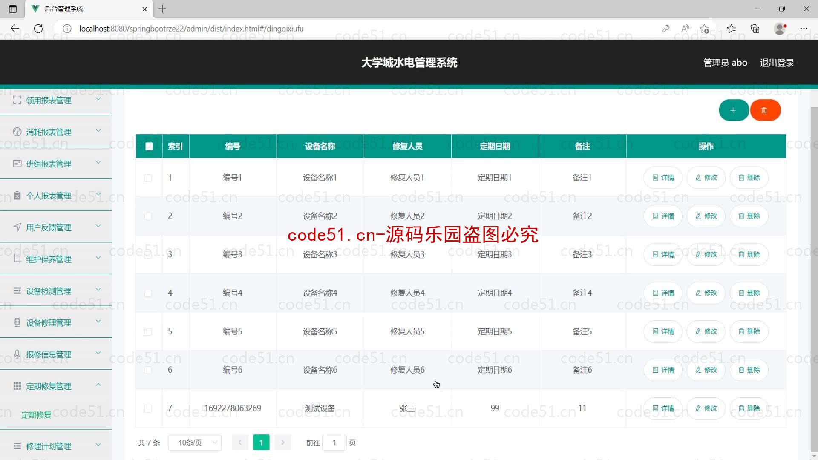
Task: Click the add-to-favorites star icon
Action: pyautogui.click(x=704, y=29)
